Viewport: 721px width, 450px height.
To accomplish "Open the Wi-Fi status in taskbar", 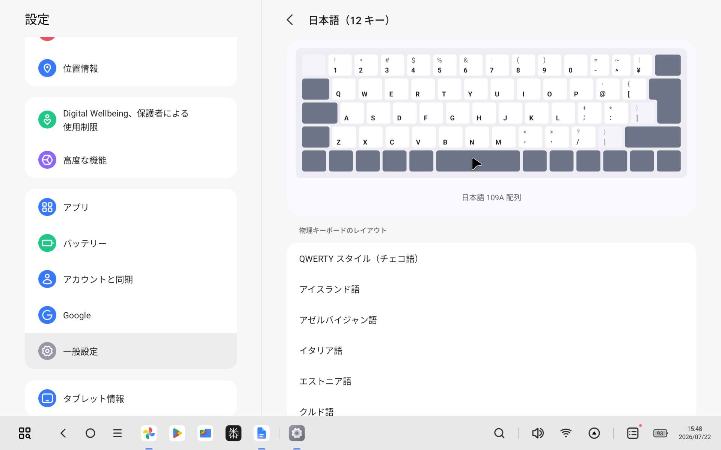I will (x=566, y=433).
